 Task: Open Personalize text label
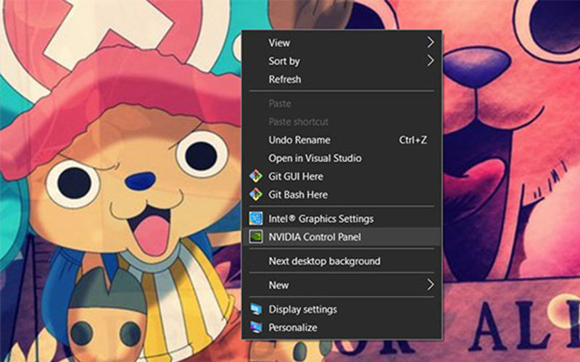tap(293, 327)
